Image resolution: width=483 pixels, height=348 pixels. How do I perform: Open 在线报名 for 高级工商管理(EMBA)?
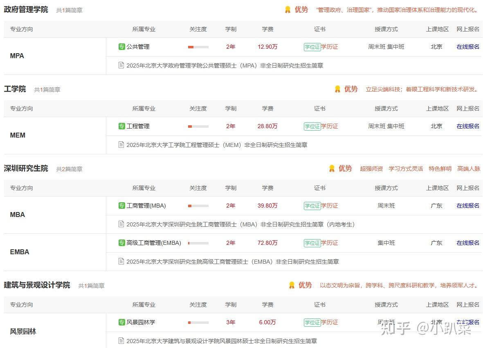tap(468, 243)
